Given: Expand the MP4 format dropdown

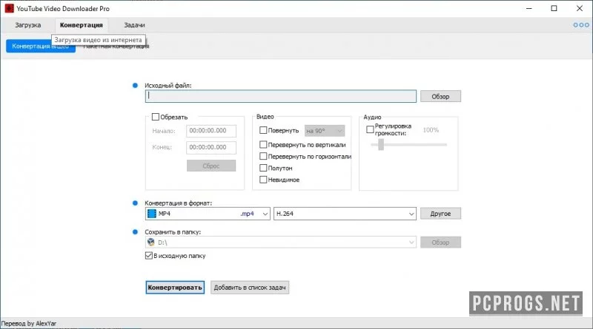Looking at the screenshot, I should (x=208, y=214).
